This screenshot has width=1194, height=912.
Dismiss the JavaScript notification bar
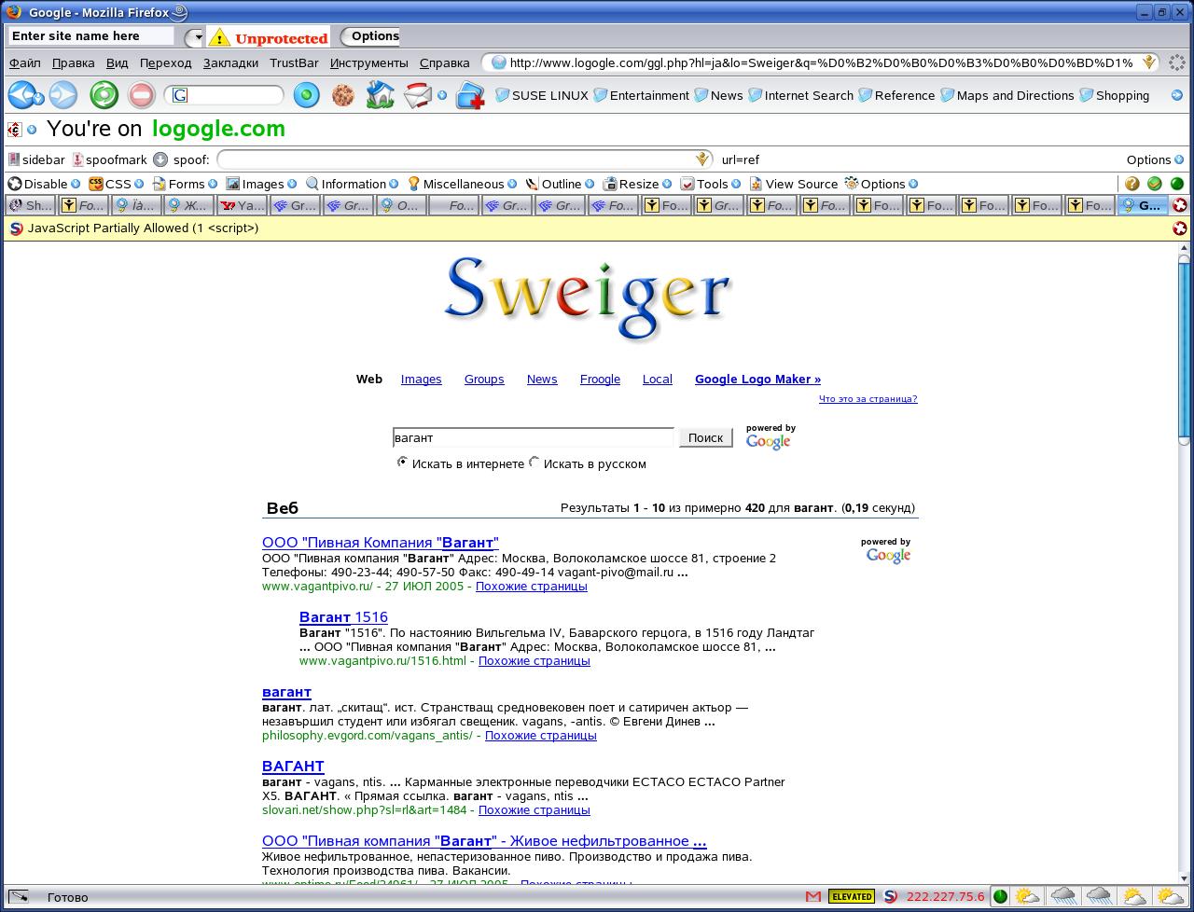(1180, 228)
